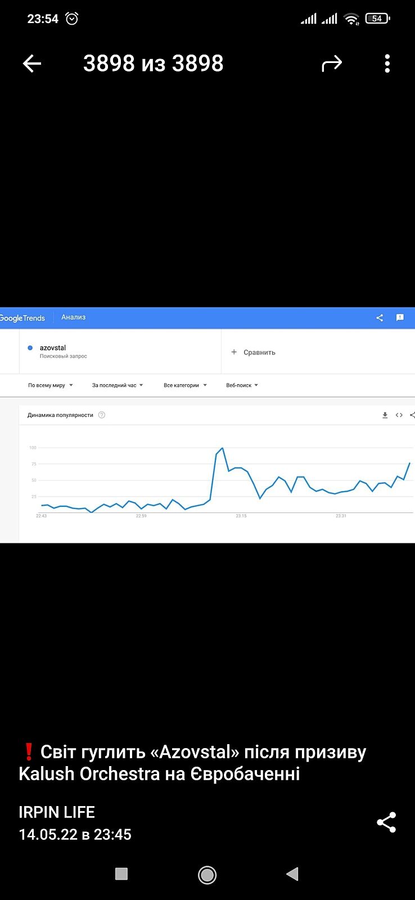
Task: Click the embed code icon on chart
Action: (399, 415)
